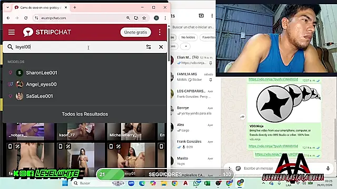Close the Stripchat browser tab
Screen dimensions: 337x189
pyautogui.click(x=66, y=7)
